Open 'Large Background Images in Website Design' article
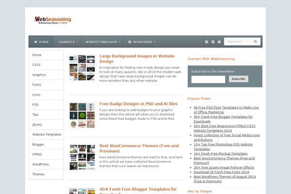Screen dimensions: 291x194 coord(137,59)
